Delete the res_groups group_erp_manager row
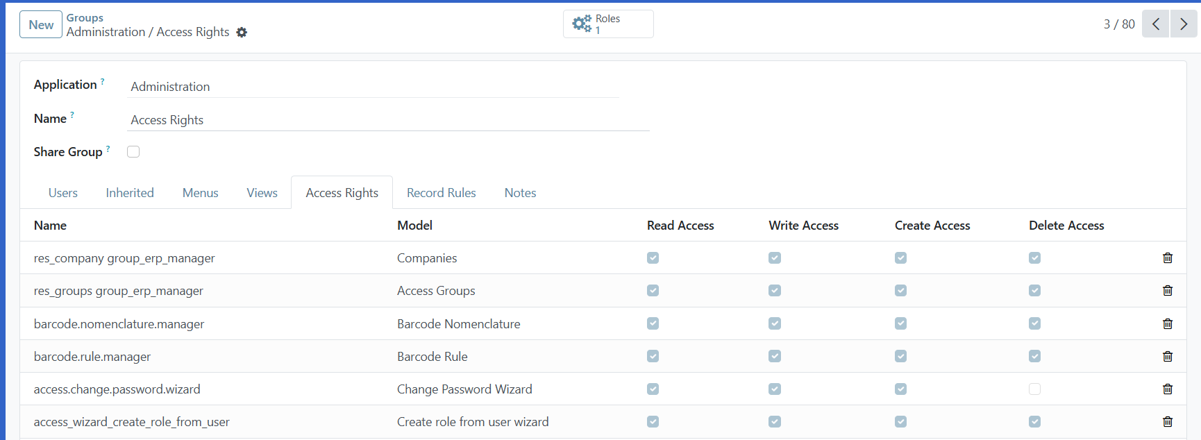 click(x=1168, y=290)
